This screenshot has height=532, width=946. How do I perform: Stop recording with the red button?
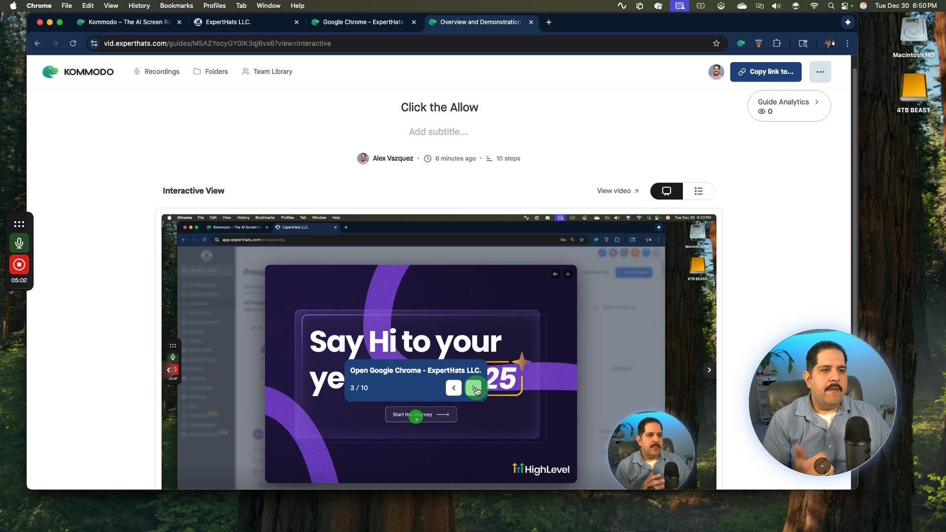pyautogui.click(x=19, y=264)
